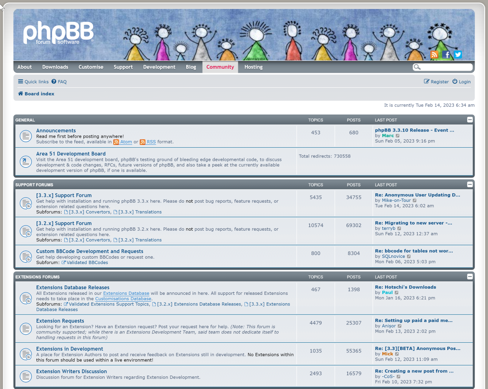
Task: View latest post icon next to terryb
Action: pos(399,229)
